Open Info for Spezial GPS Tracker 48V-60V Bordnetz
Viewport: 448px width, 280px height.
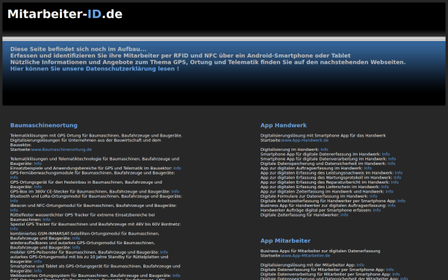14,229
